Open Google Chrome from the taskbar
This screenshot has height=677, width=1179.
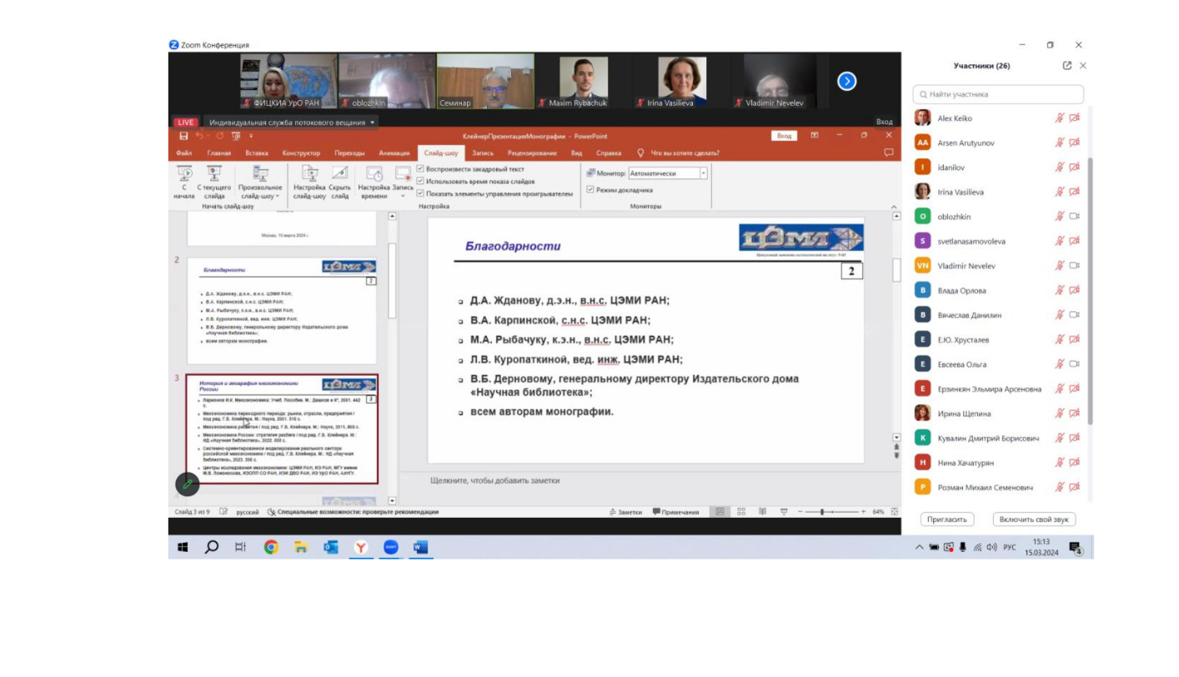271,547
